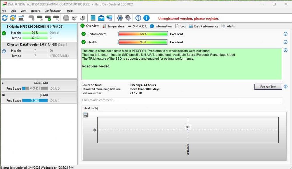Viewport: 292px width, 169px height.
Task: Click help icon beside Performance row
Action: click(x=286, y=34)
